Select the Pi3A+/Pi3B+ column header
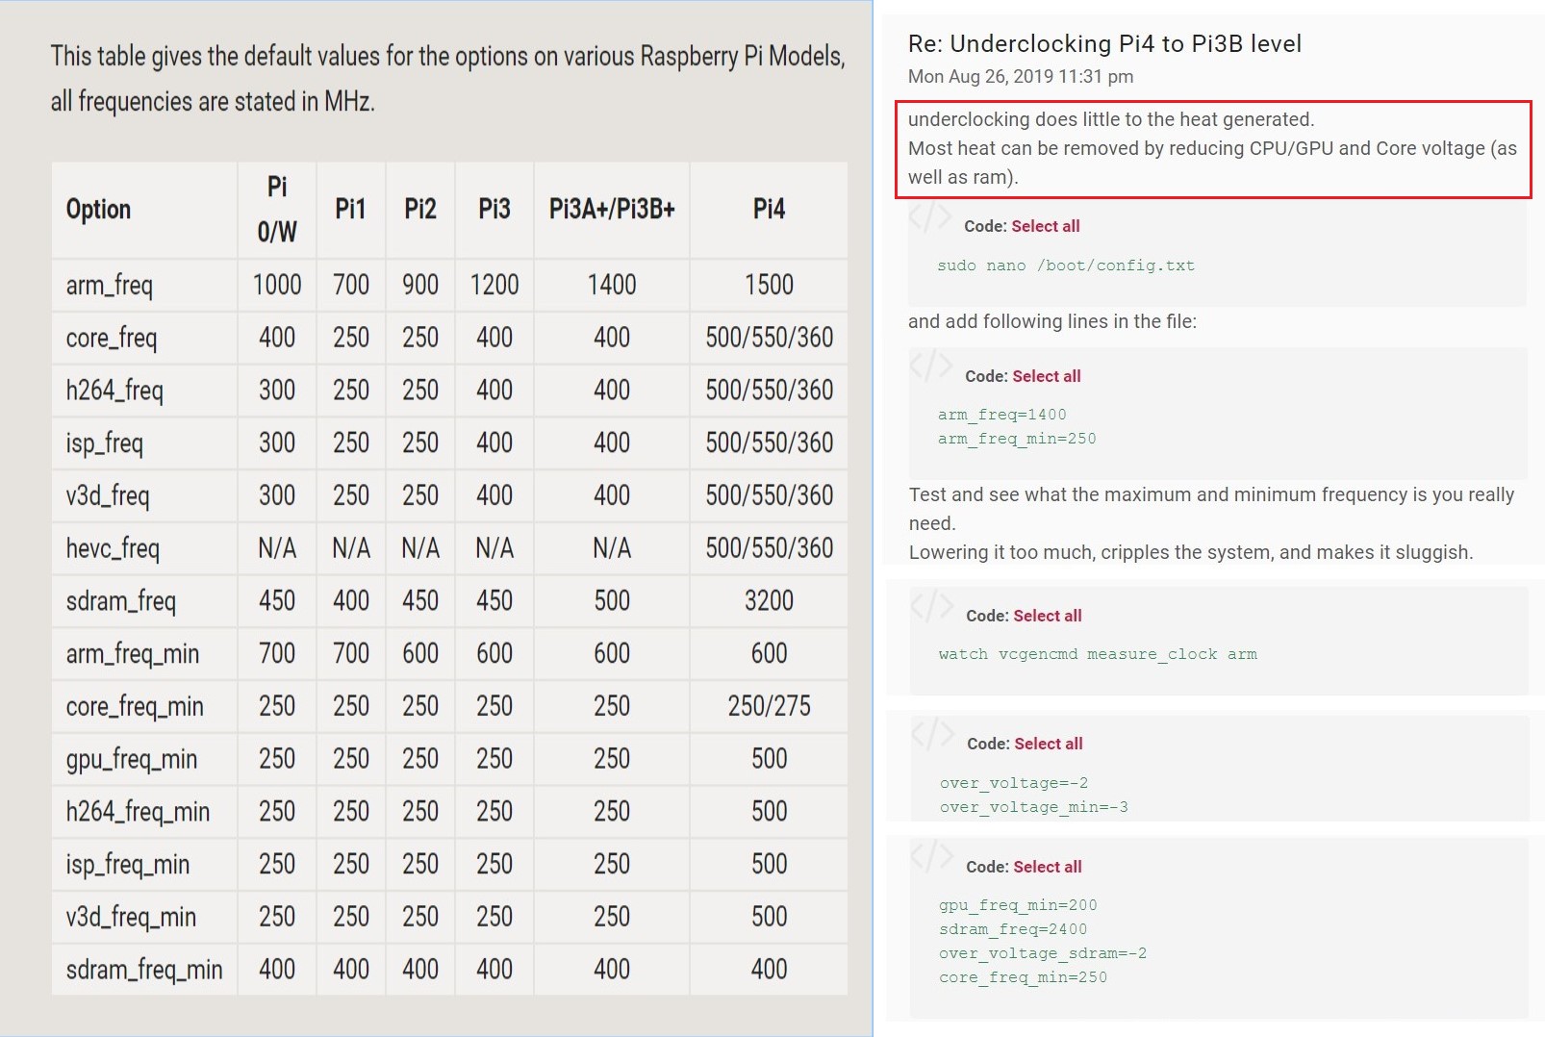Screen dimensions: 1545x1037 612,209
